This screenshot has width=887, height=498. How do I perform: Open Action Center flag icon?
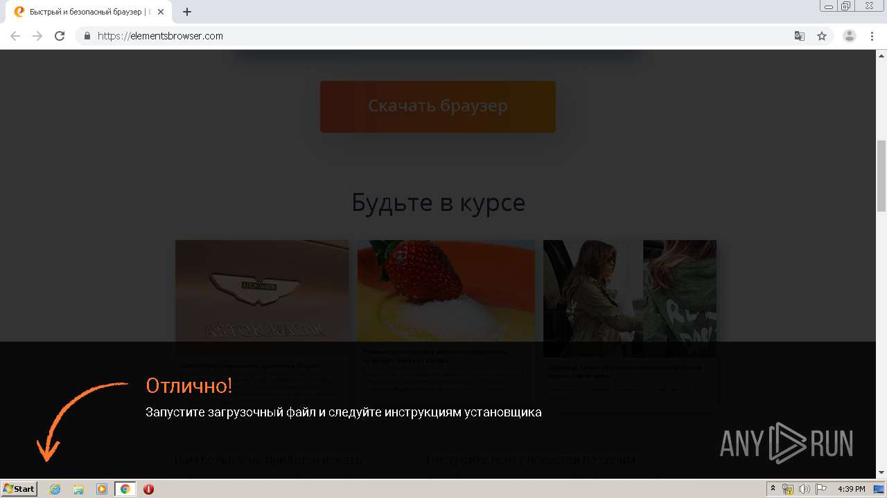(820, 489)
